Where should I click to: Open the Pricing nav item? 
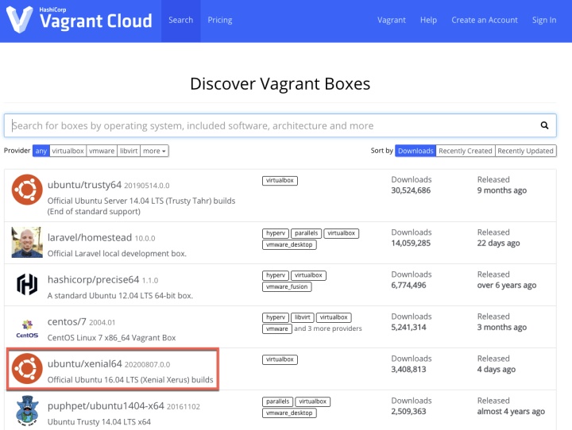coord(219,21)
